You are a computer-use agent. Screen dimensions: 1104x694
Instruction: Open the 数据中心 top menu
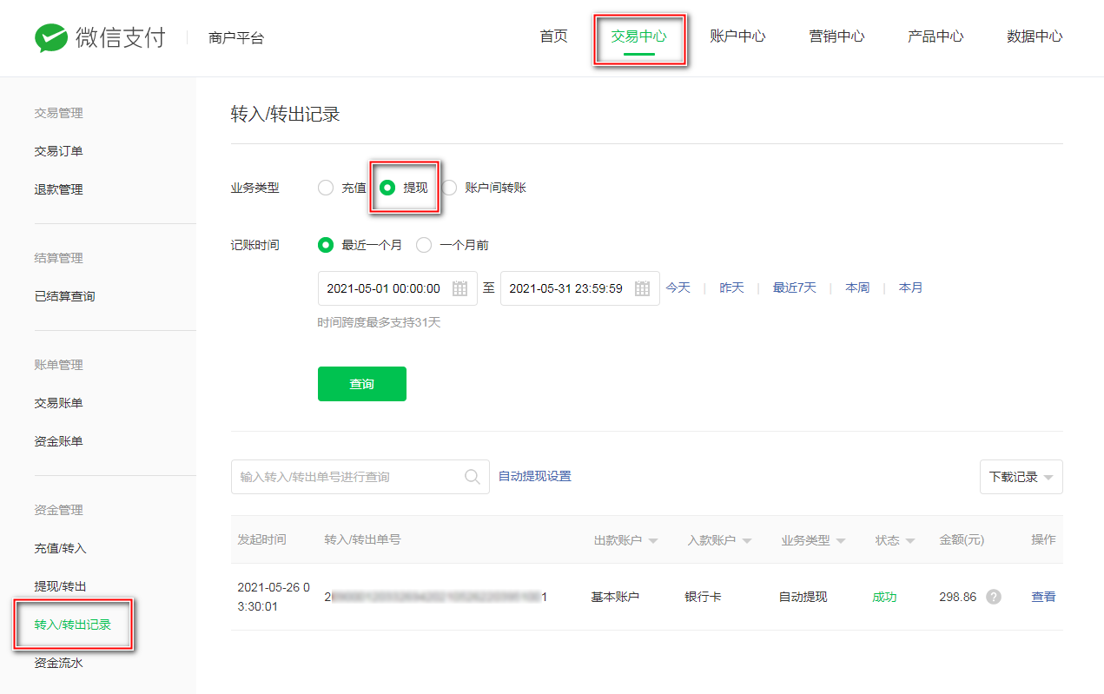click(1034, 36)
